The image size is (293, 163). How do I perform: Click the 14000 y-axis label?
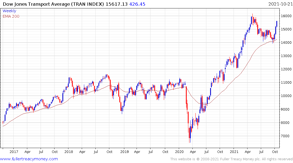286,43
